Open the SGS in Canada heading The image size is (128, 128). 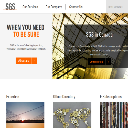tap(99, 35)
